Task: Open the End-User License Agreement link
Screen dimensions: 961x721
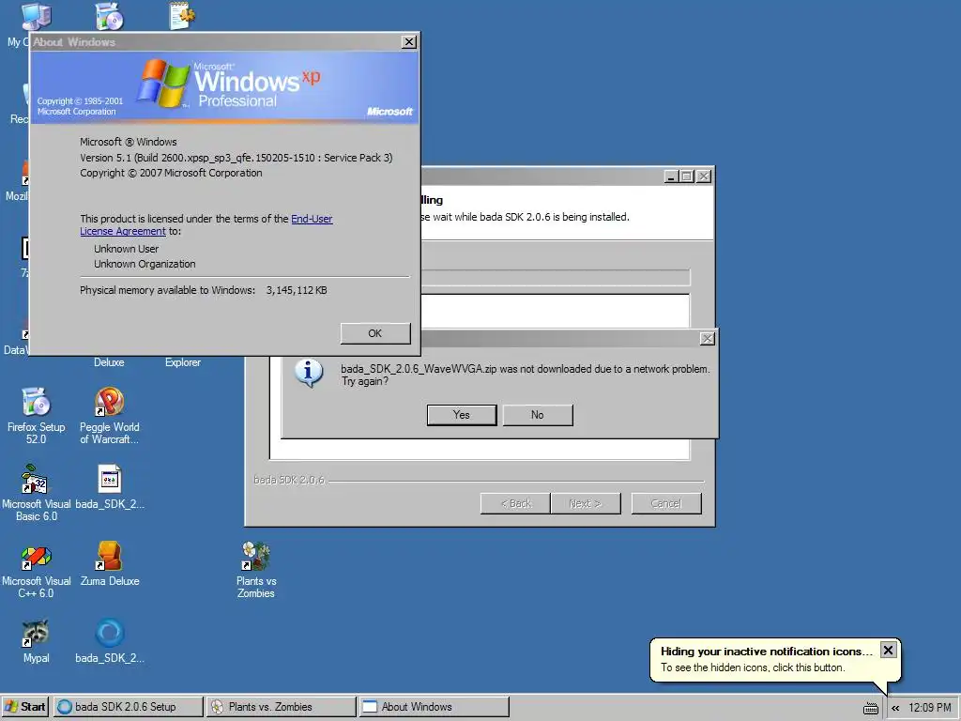Action: (206, 225)
